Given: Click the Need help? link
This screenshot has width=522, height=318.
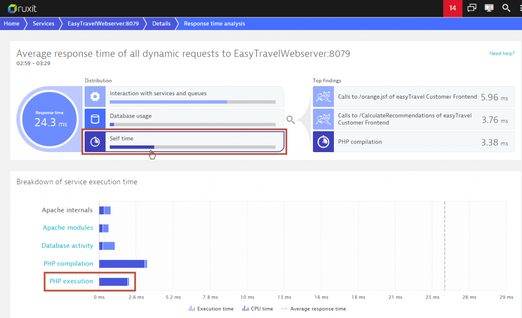Looking at the screenshot, I should click(502, 53).
